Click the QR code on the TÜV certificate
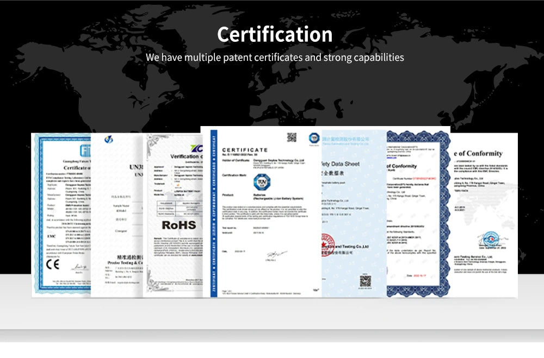544x358 pixels. pos(292,137)
